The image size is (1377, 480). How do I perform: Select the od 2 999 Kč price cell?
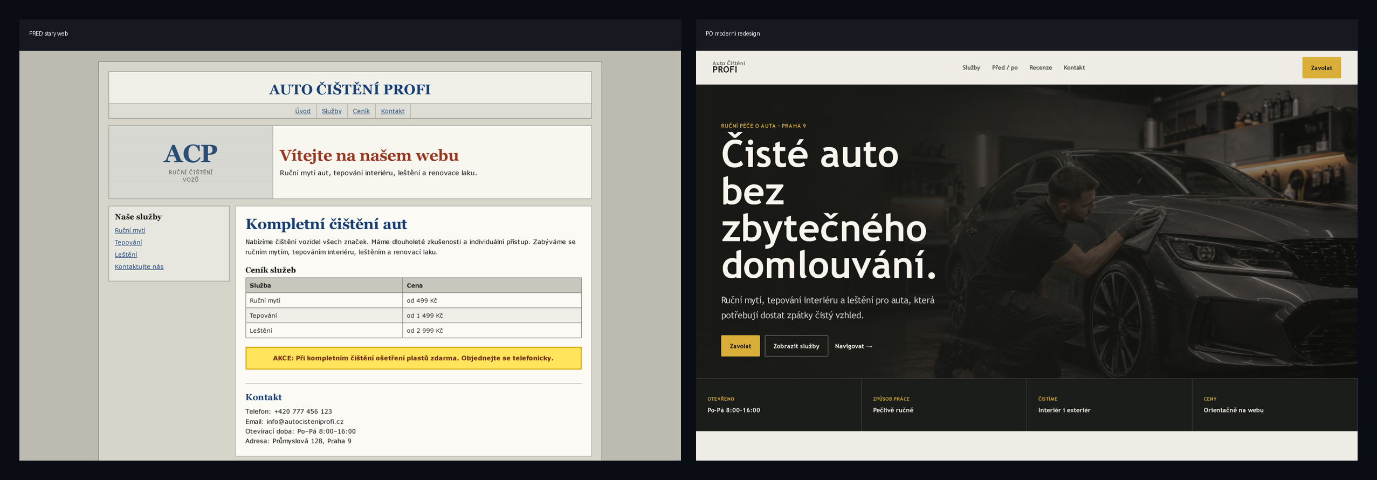[x=492, y=331]
